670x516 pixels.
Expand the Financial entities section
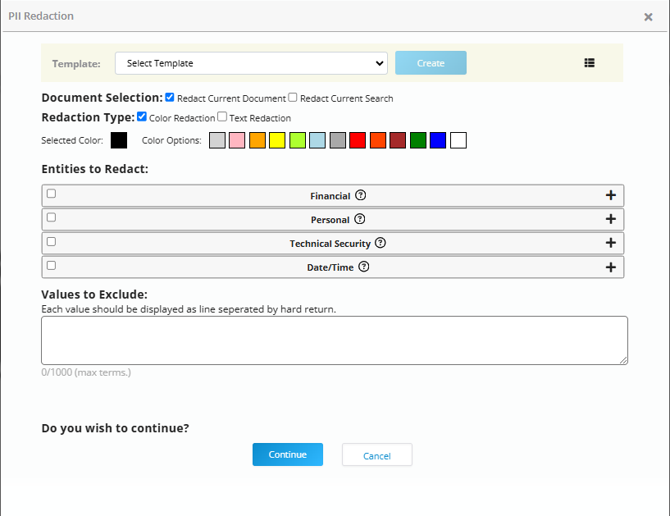click(x=610, y=195)
